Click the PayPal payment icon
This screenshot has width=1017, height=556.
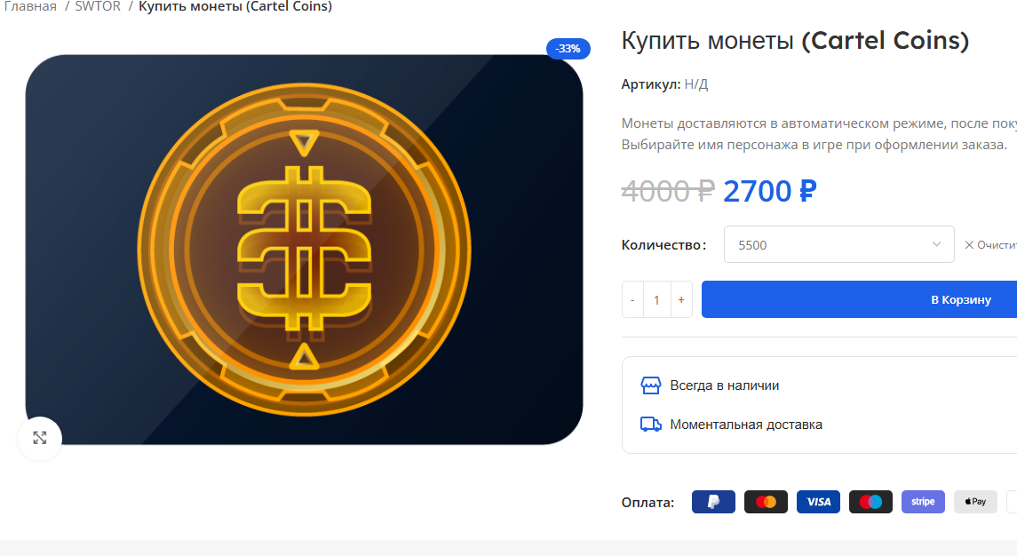[713, 502]
